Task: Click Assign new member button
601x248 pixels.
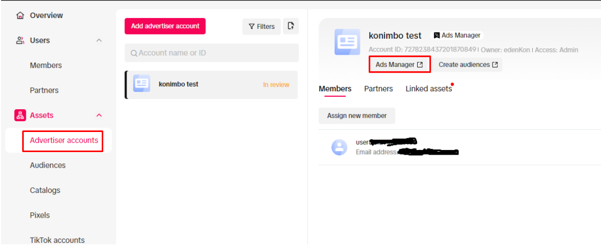Action: point(357,115)
